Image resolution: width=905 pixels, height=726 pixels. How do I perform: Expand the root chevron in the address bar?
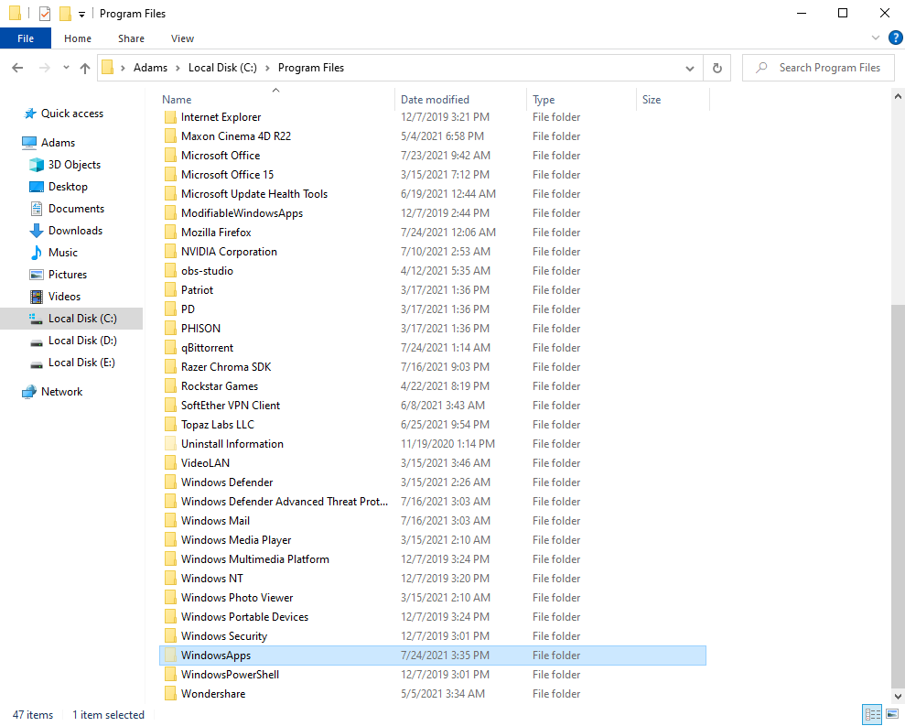coord(123,68)
